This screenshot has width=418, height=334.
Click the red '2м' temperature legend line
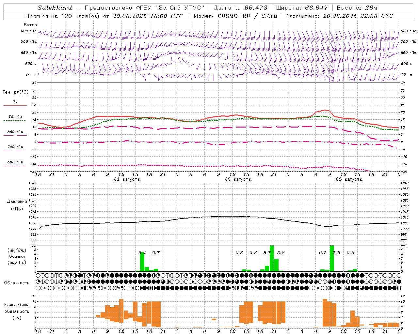(x=15, y=105)
